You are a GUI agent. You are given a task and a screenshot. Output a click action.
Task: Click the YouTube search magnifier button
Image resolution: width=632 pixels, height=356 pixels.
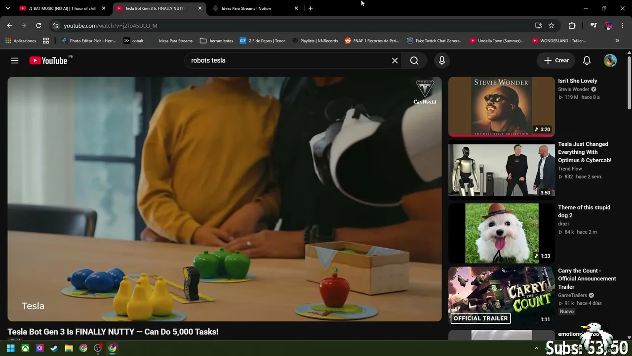(414, 60)
